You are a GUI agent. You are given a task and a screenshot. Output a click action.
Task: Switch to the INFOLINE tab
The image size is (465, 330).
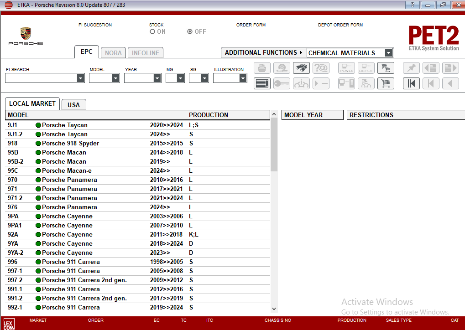(x=145, y=53)
